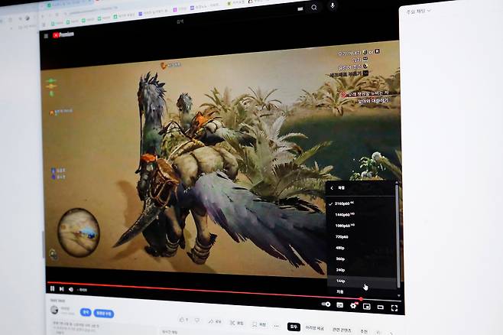
Task: Click the quality menu scrollbar
Action: click(398, 236)
